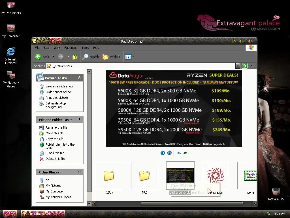Open My Computer desktop icon
This screenshot has height=218, width=290.
11,31
